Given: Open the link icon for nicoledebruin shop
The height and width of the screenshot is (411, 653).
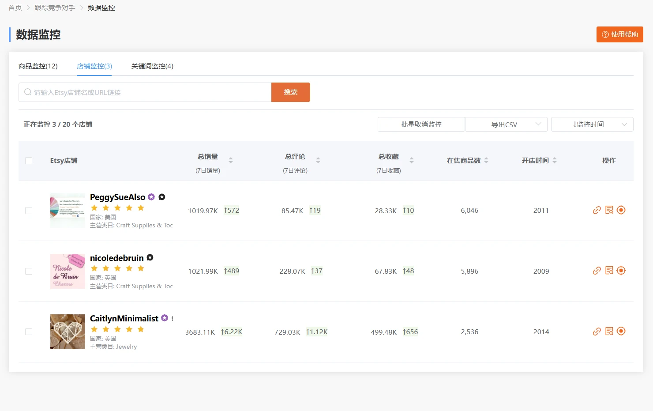Looking at the screenshot, I should click(597, 271).
